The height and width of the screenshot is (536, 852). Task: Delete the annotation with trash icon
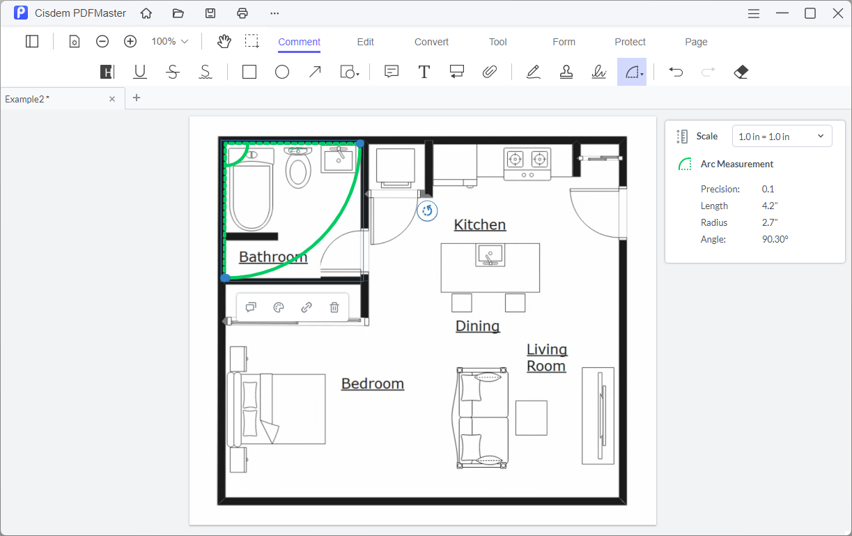coord(334,307)
